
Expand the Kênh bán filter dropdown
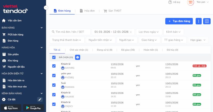pos(173,32)
